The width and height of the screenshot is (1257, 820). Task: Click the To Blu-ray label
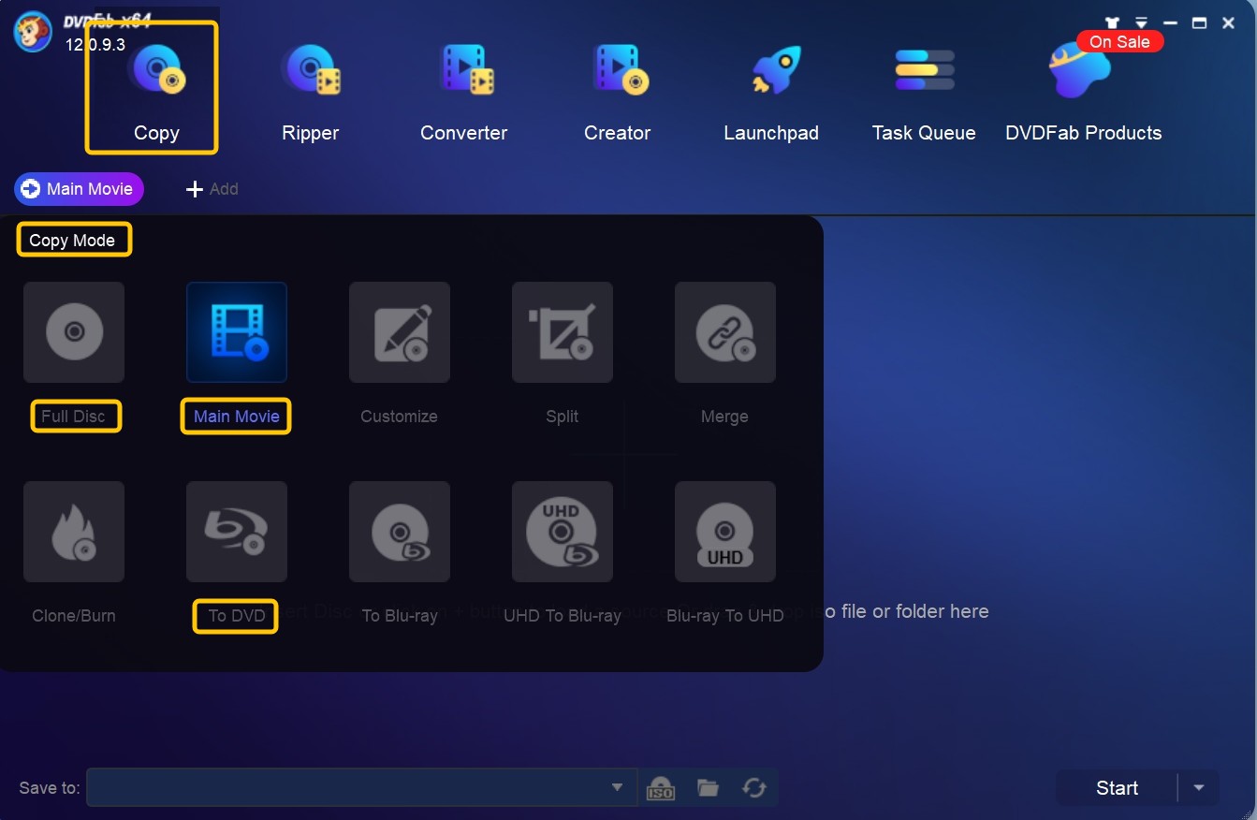tap(400, 616)
